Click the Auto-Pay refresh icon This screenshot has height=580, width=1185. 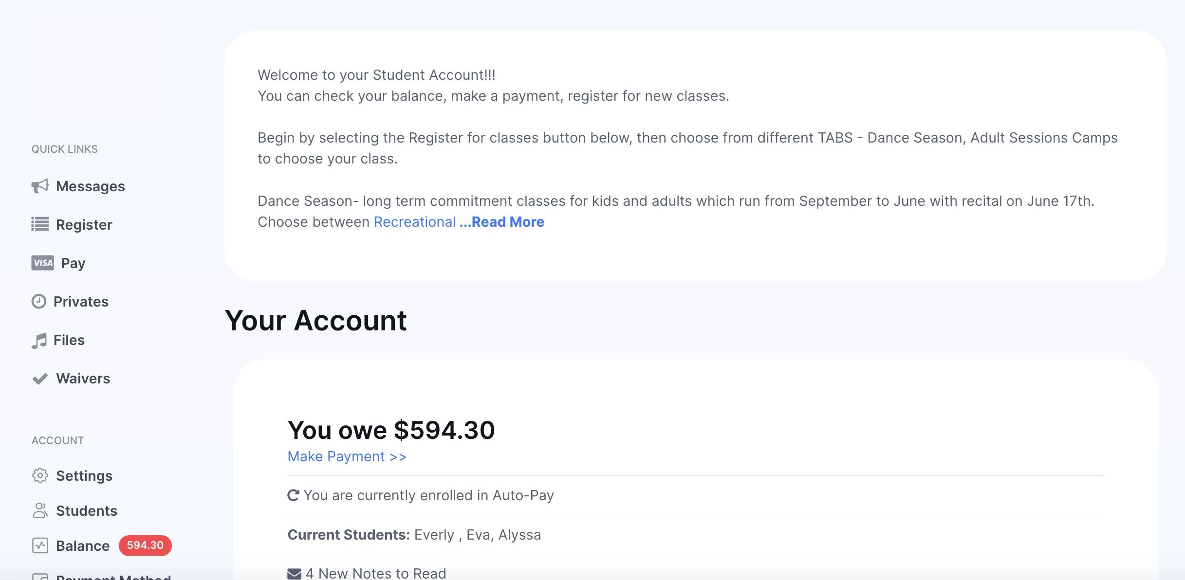pyautogui.click(x=293, y=495)
